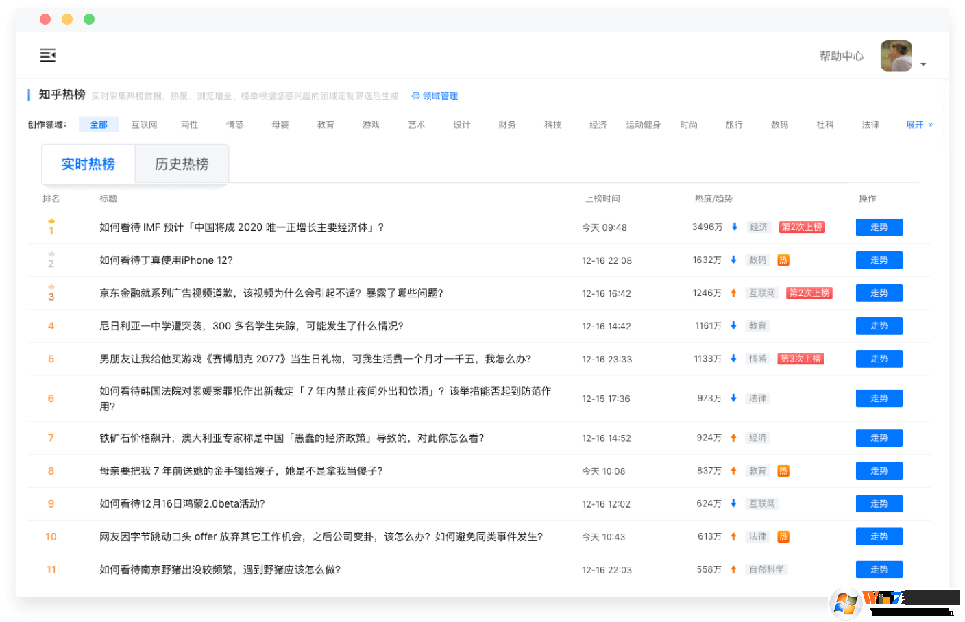Open the 领域管理 link
Viewport: 965px width, 622px height.
(x=439, y=97)
